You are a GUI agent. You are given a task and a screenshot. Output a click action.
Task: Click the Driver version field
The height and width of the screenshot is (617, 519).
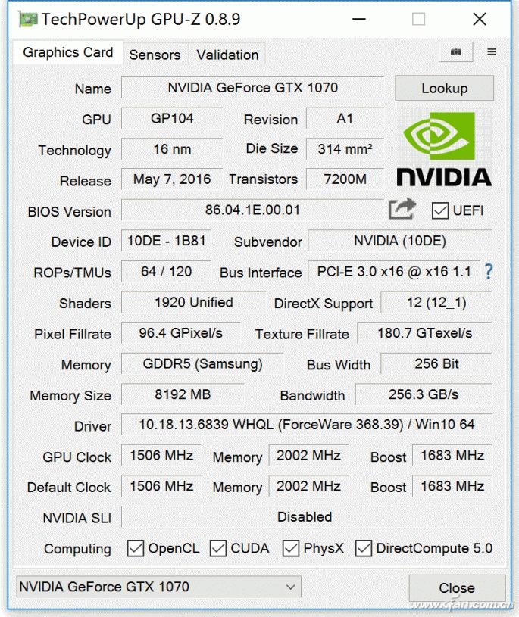point(303,426)
